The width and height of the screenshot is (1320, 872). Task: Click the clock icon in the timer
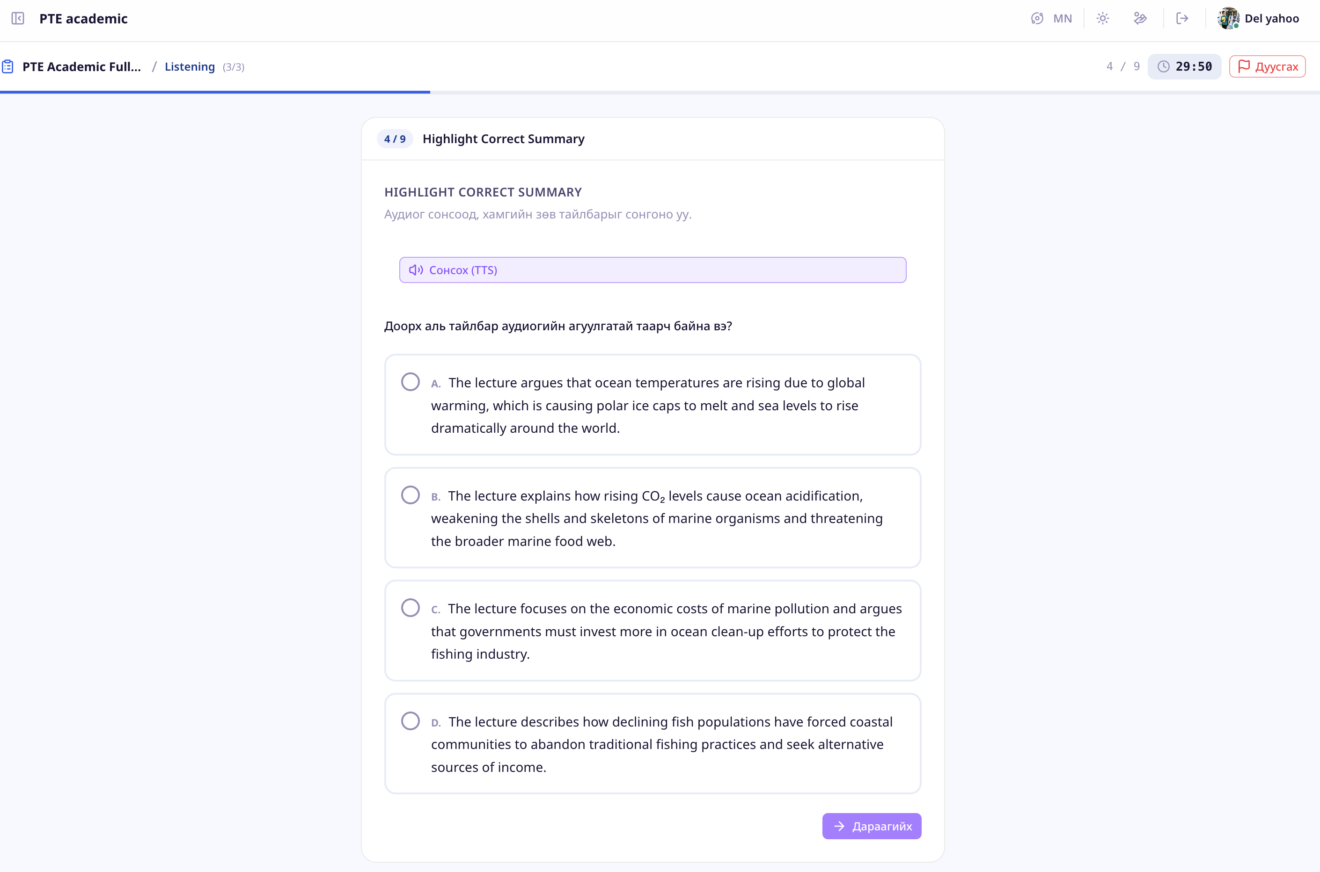point(1163,67)
